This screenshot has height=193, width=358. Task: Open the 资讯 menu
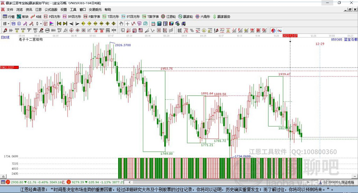[x=29, y=9]
